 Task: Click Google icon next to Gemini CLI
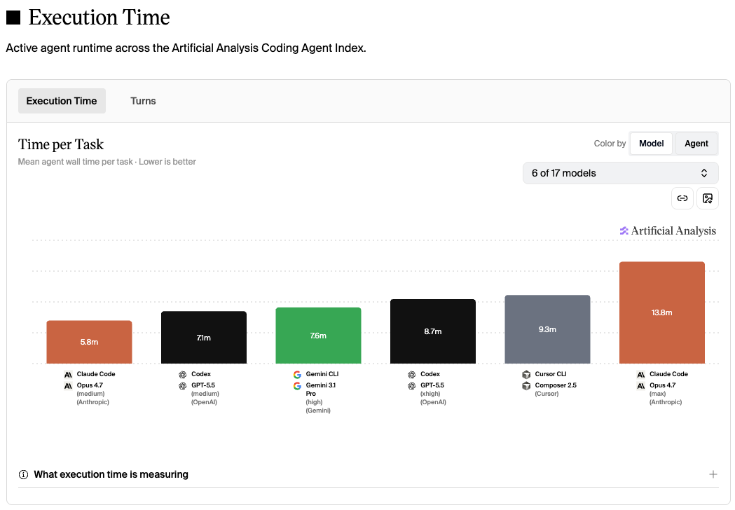297,375
